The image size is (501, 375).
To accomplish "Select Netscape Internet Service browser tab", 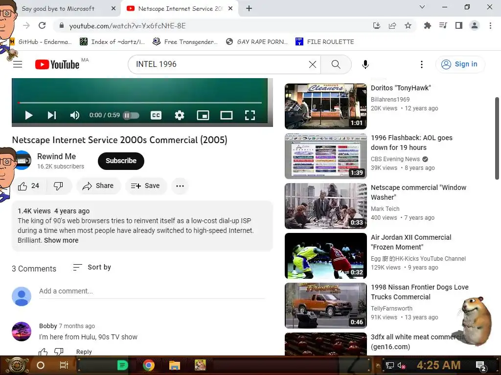I will [180, 9].
